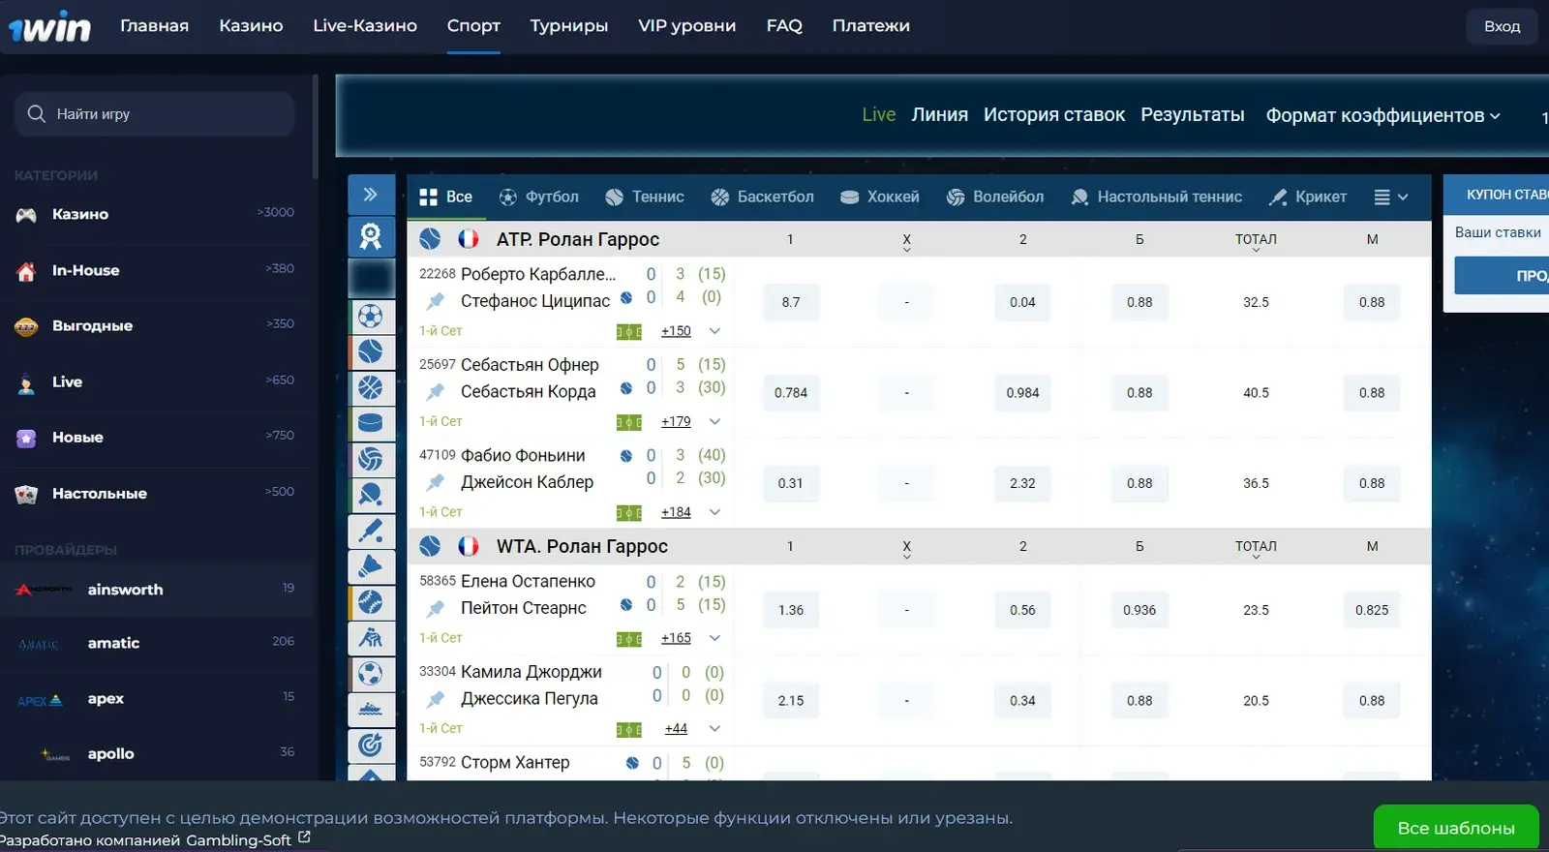Switch to the Футбол tab

(x=538, y=197)
